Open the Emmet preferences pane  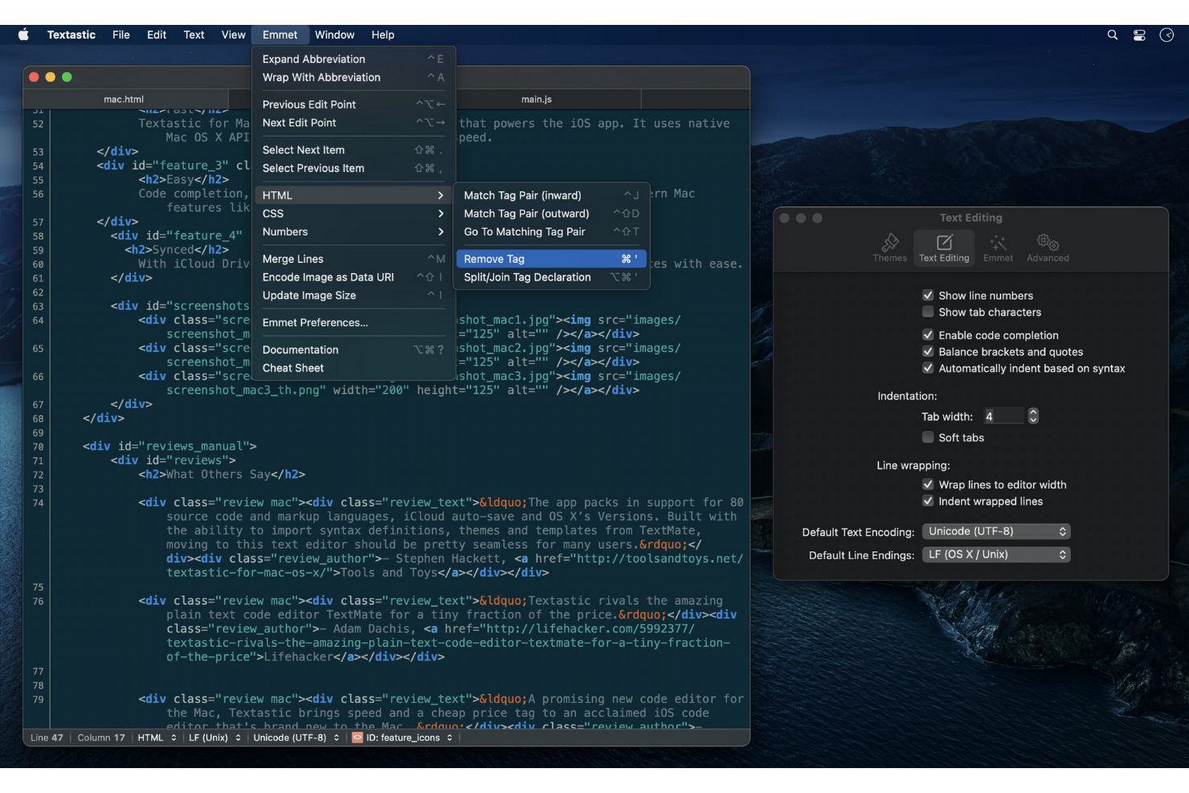(x=998, y=247)
